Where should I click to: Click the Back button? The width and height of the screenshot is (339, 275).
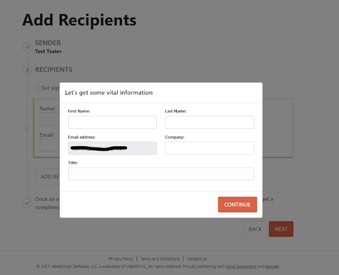255,229
